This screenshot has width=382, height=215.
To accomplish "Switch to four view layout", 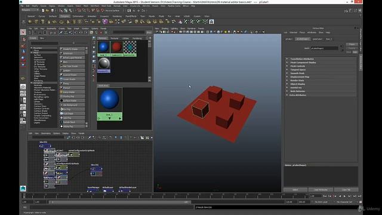I will [x=23, y=94].
